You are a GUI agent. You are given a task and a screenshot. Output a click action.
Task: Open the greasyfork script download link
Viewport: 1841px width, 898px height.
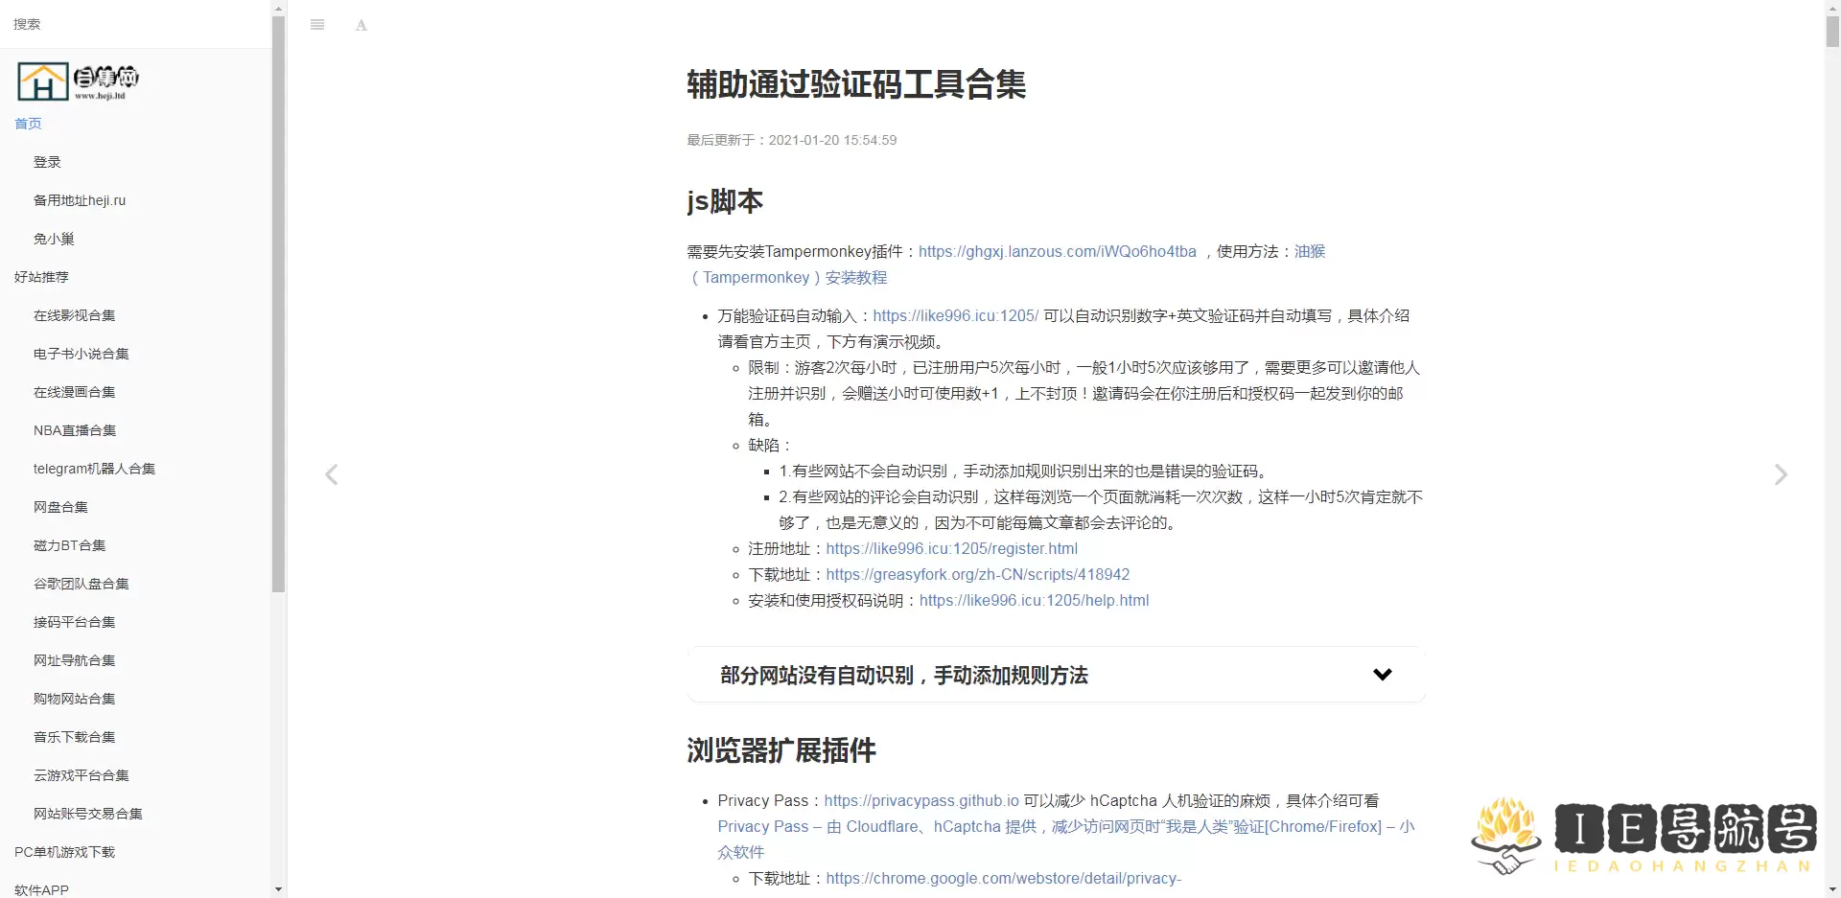click(x=978, y=574)
